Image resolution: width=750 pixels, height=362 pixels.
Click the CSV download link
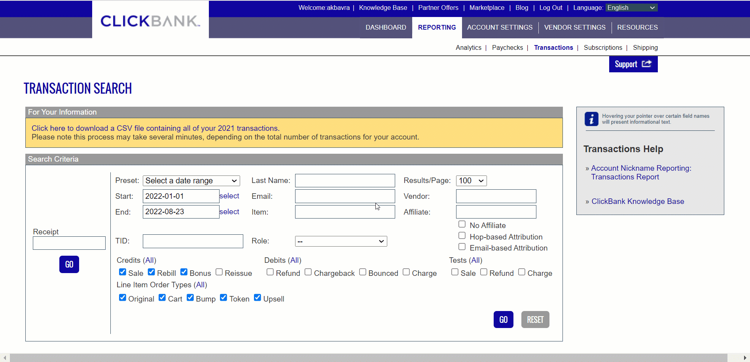[155, 128]
